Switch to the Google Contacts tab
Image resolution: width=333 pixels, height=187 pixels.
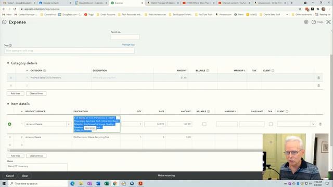coord(55,3)
